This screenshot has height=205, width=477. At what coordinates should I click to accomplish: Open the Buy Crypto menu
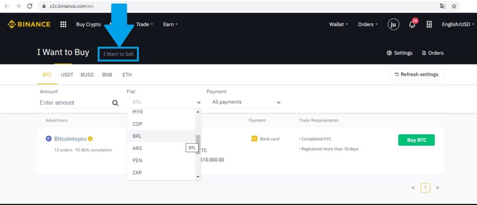pos(89,25)
